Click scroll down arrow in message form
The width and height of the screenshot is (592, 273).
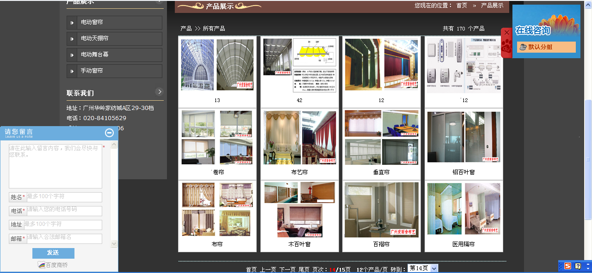pyautogui.click(x=114, y=243)
